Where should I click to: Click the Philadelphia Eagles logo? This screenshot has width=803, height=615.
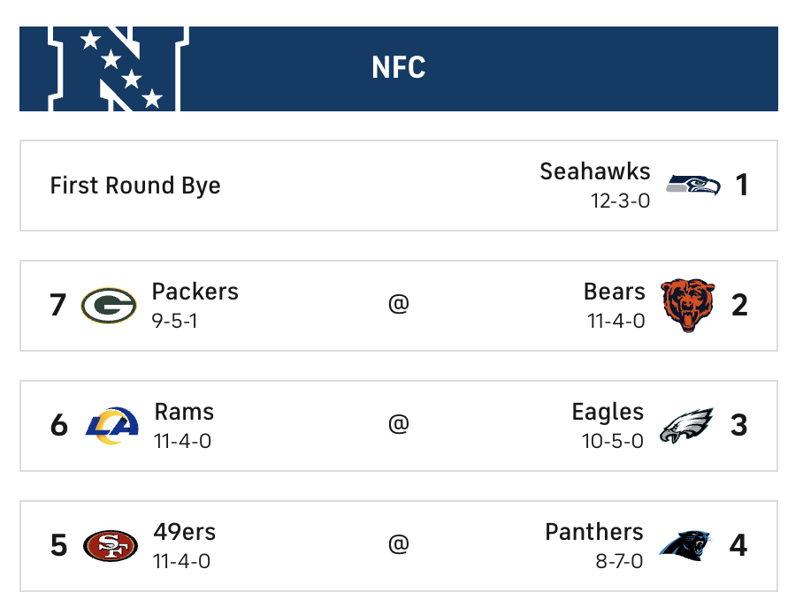(x=687, y=426)
